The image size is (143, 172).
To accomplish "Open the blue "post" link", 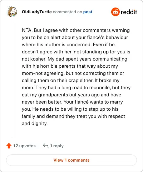I will click(88, 12).
